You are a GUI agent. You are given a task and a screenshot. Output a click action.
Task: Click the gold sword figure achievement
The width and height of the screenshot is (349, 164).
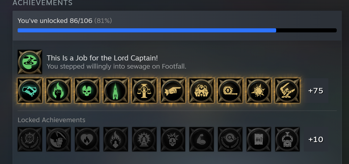(287, 91)
